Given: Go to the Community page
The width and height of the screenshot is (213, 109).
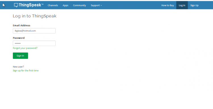Looking at the screenshot, I should 80,5.
